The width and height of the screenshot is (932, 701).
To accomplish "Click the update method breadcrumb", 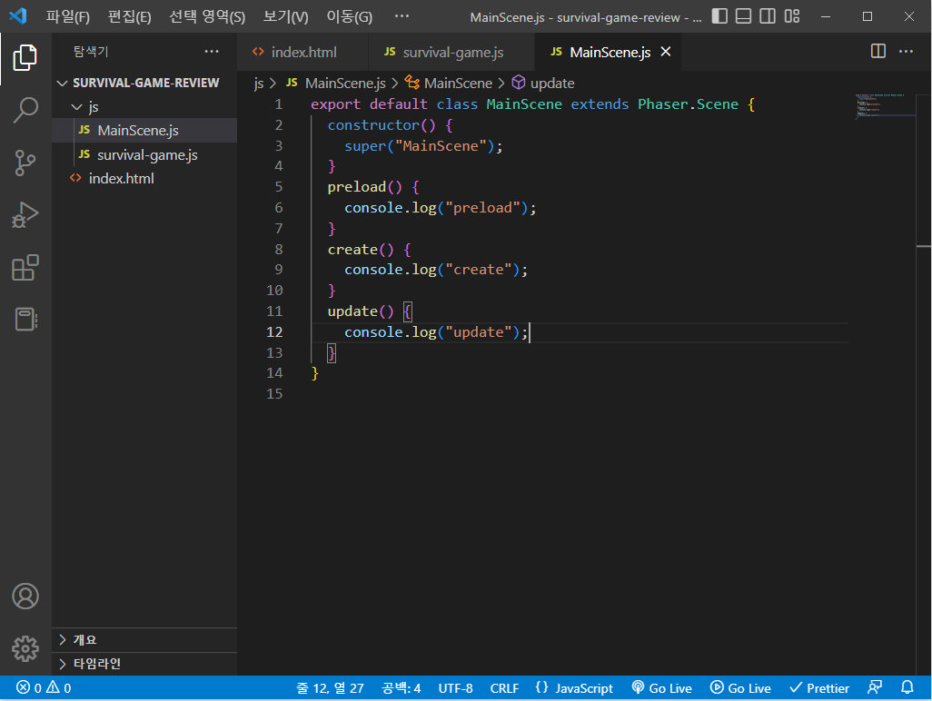I will point(543,84).
